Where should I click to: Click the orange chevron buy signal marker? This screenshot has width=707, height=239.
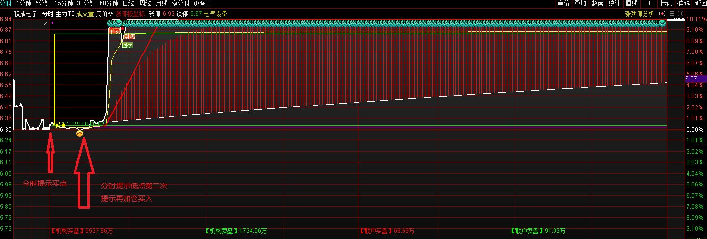[x=80, y=133]
